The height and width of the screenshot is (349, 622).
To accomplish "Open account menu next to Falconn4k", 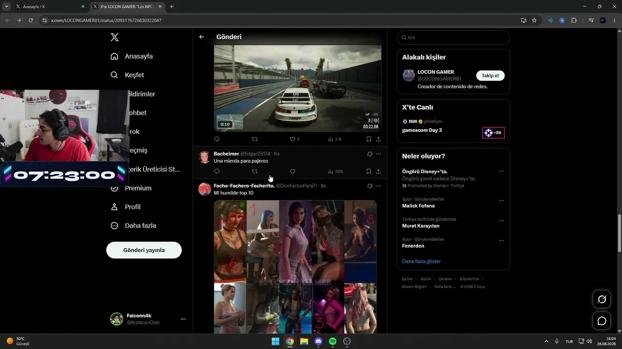I will 183,319.
